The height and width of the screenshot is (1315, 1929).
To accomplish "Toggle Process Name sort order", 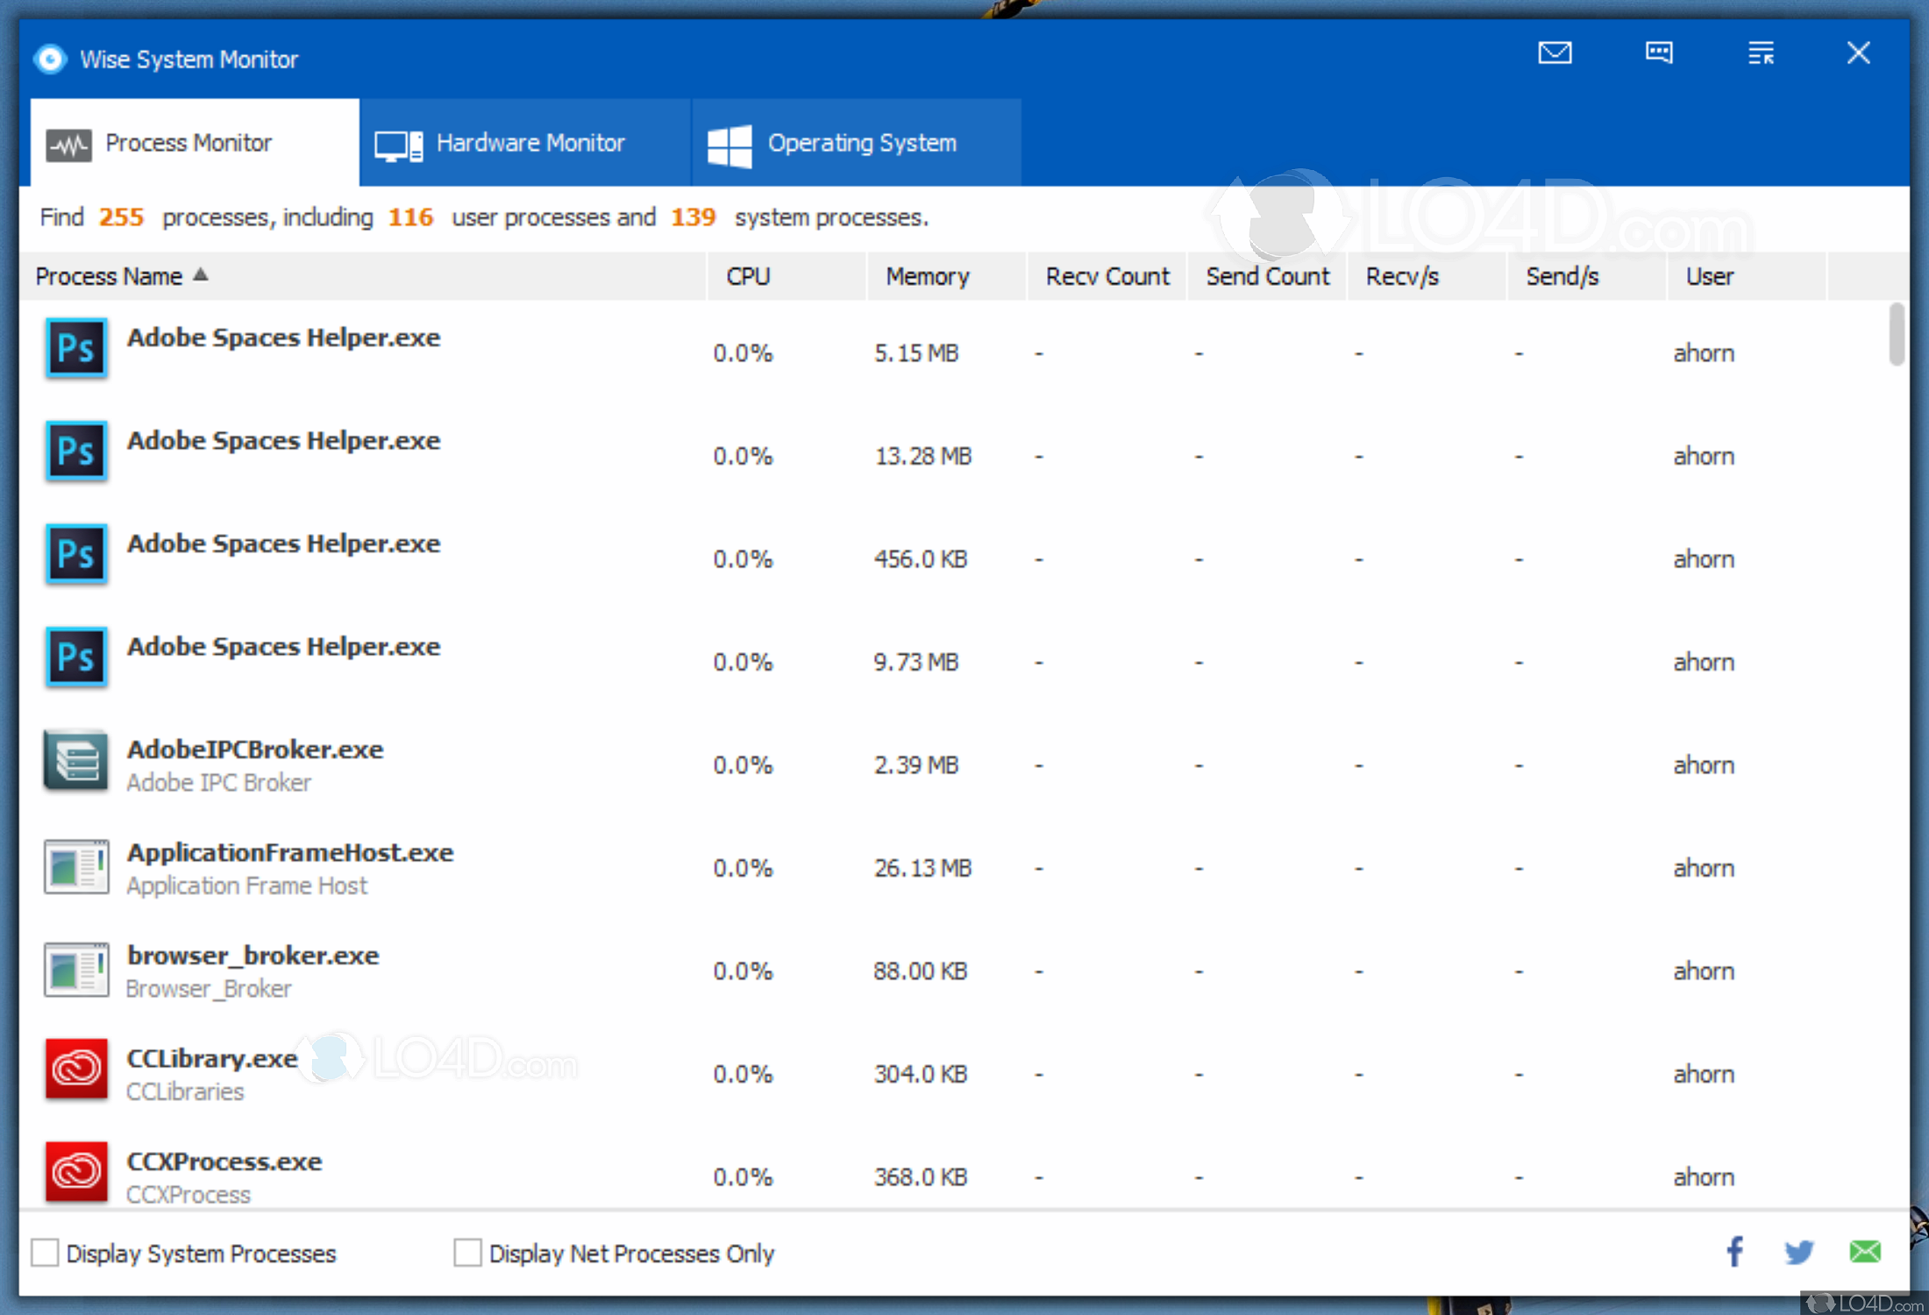I will [x=121, y=275].
